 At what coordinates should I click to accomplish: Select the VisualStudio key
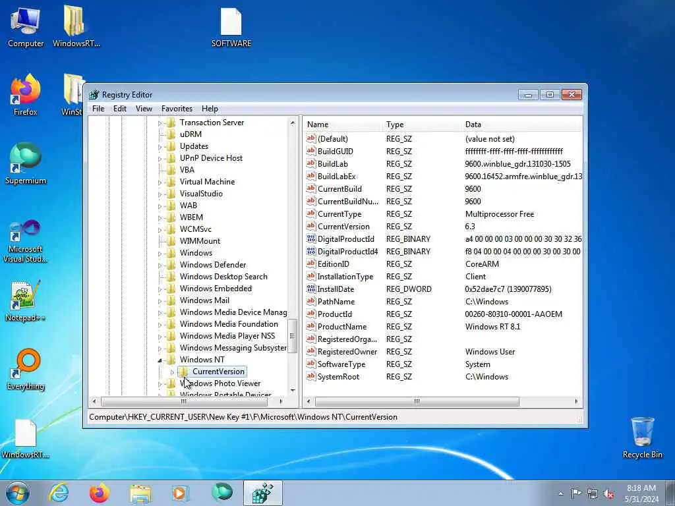[x=201, y=194]
